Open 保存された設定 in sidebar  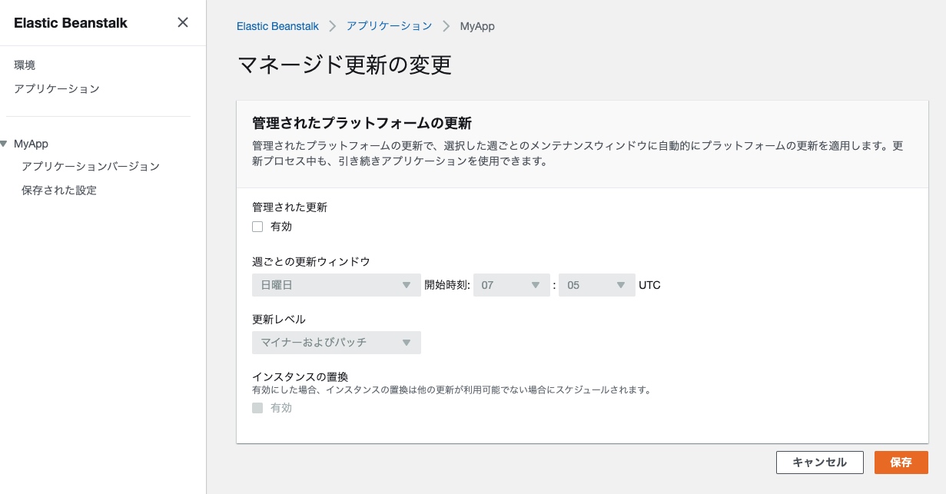59,191
